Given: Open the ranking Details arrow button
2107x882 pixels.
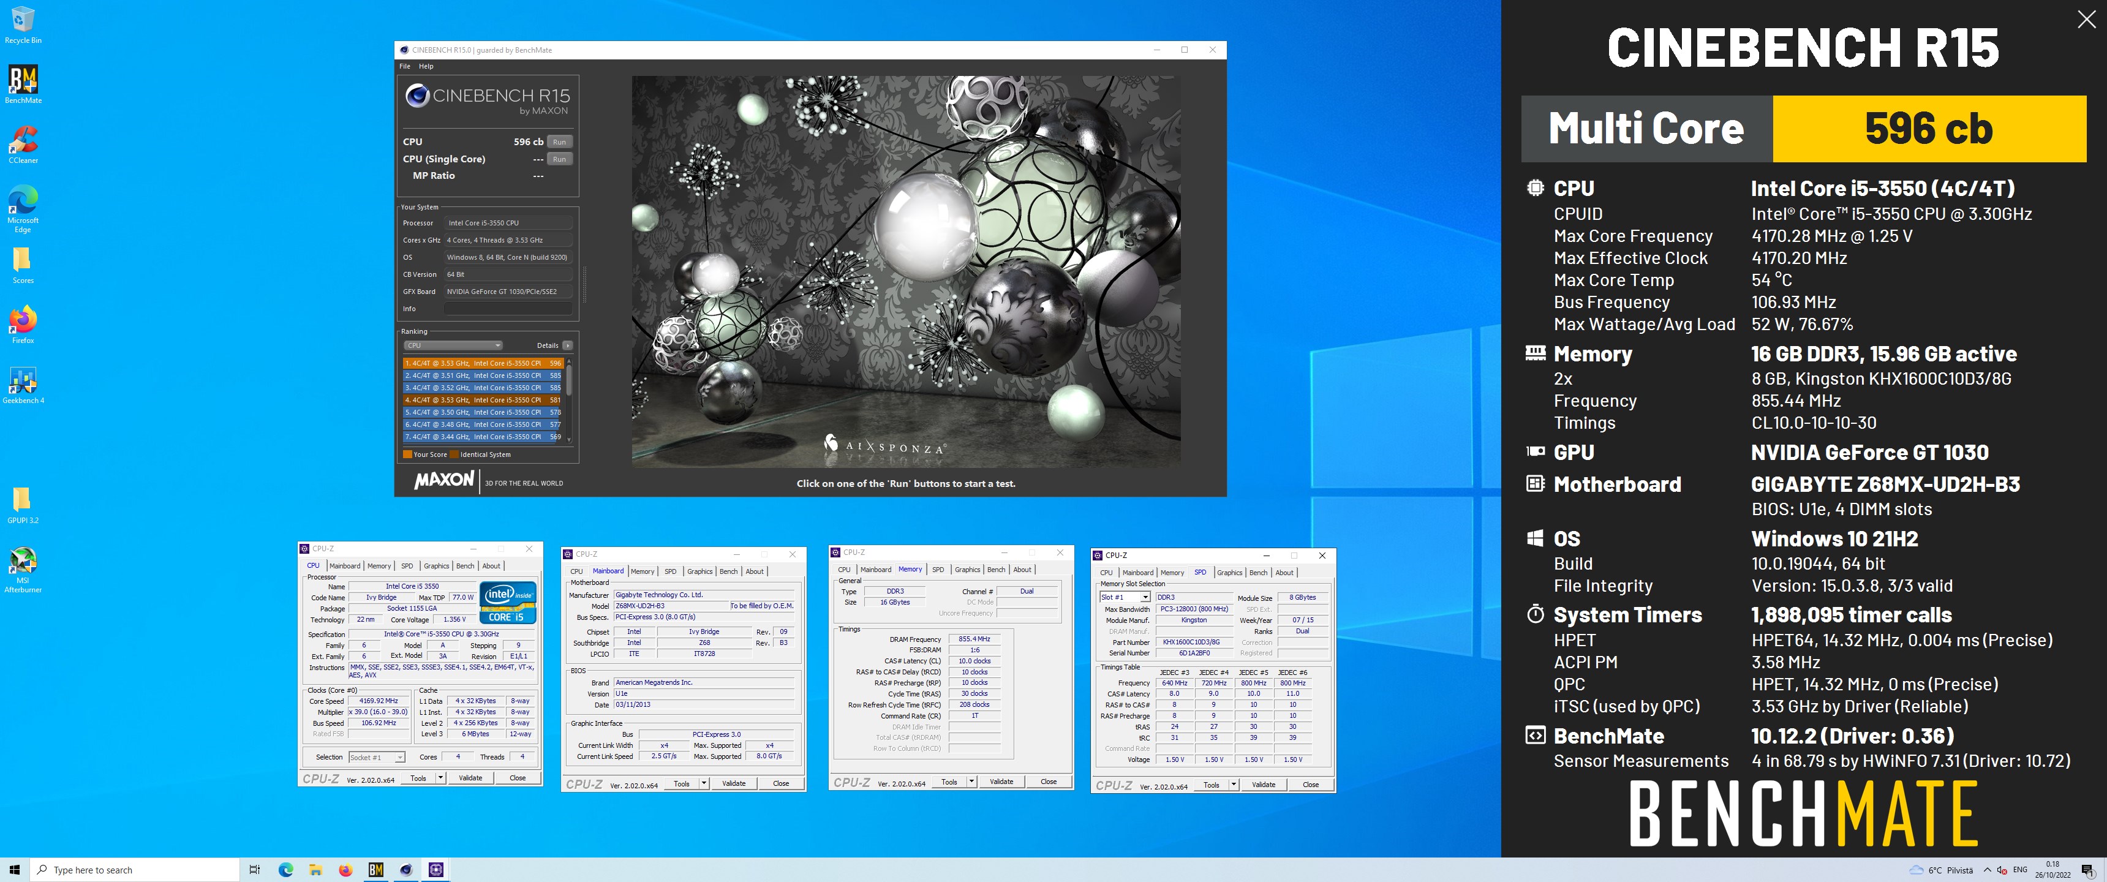Looking at the screenshot, I should click(568, 345).
